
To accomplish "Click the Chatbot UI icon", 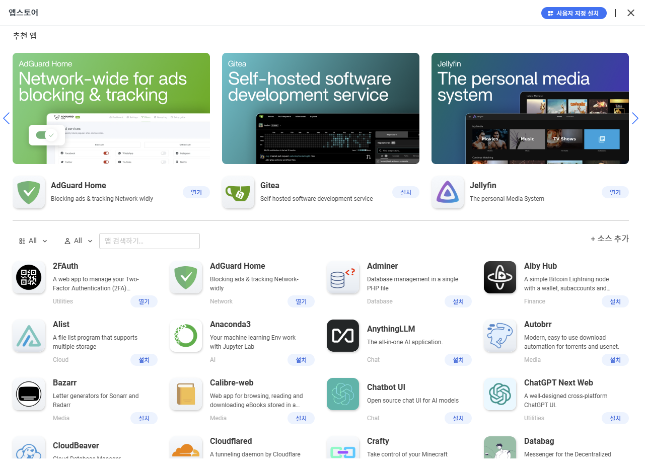I will (343, 394).
